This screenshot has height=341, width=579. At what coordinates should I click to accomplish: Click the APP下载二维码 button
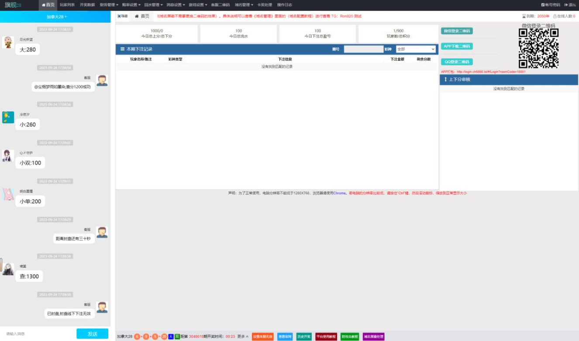(x=456, y=46)
